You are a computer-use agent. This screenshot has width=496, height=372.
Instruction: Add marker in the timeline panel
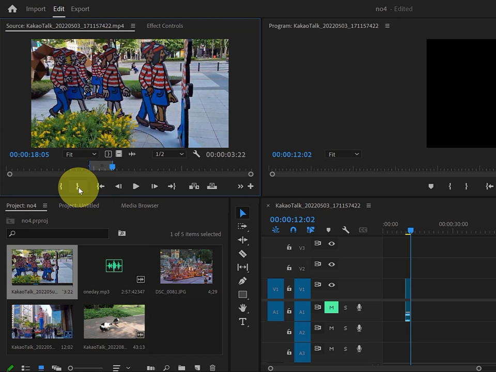coord(329,230)
